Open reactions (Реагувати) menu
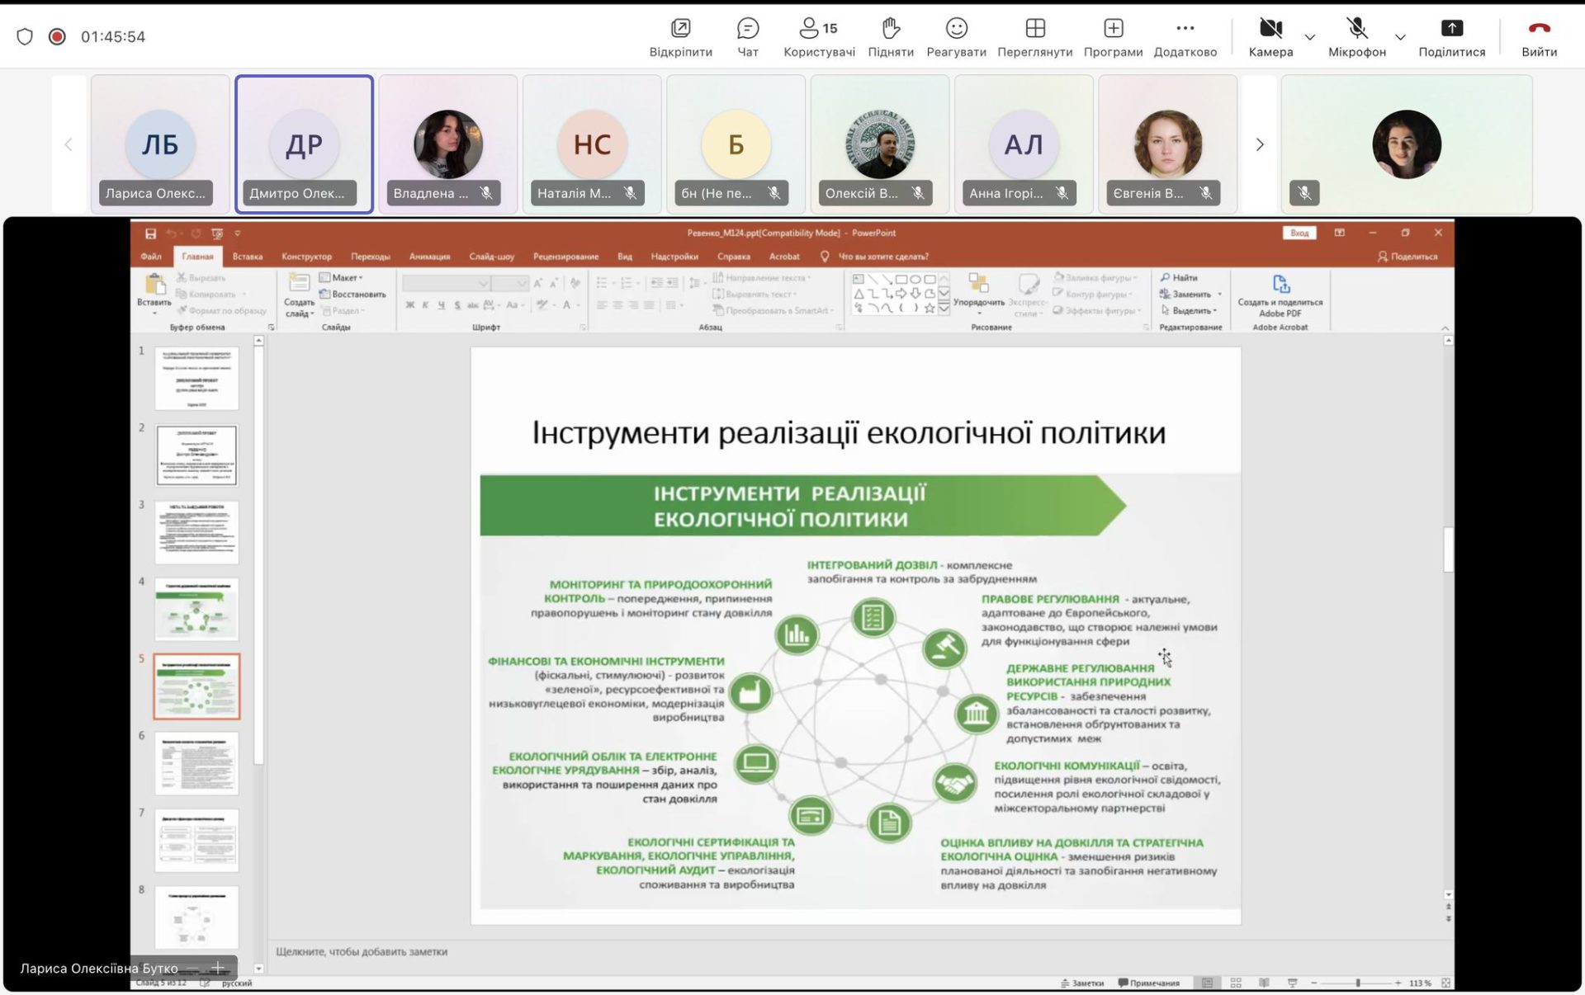 tap(956, 37)
